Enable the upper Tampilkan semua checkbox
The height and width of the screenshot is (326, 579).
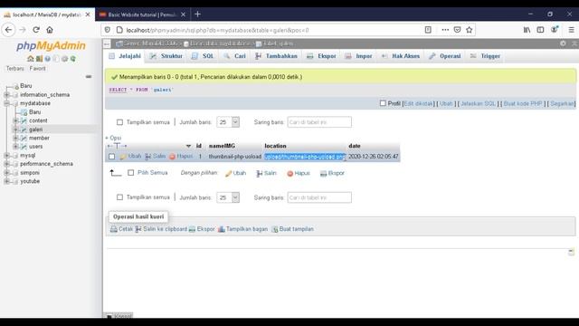(x=119, y=122)
